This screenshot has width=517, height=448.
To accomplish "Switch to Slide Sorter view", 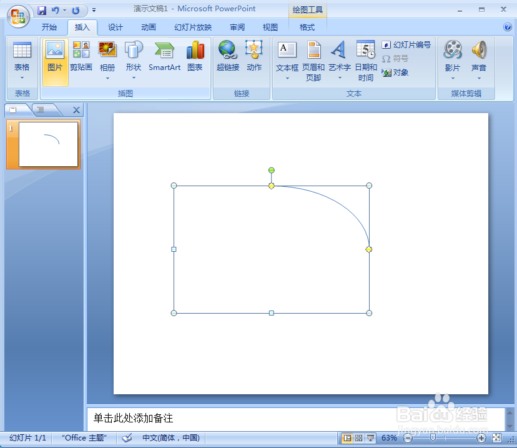I will tap(359, 438).
